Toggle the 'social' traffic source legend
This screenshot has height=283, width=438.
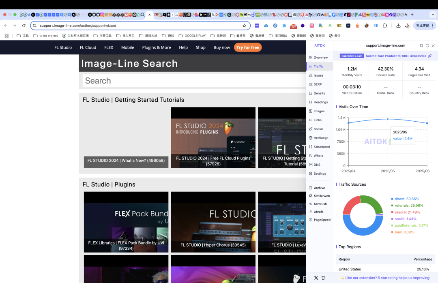[x=404, y=219]
